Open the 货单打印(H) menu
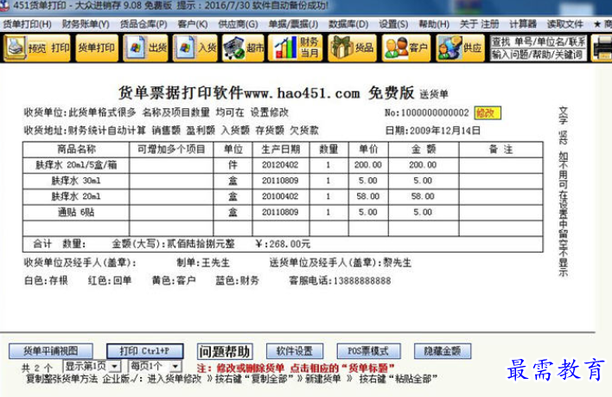612x397 pixels. point(28,24)
